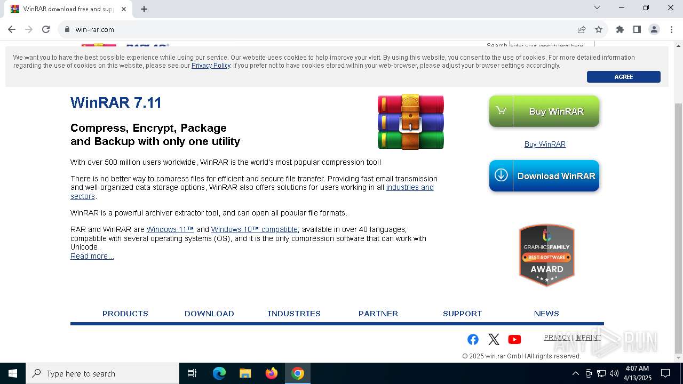Screen dimensions: 683x384
Task: Open the Windows 10 compatible link
Action: point(254,229)
